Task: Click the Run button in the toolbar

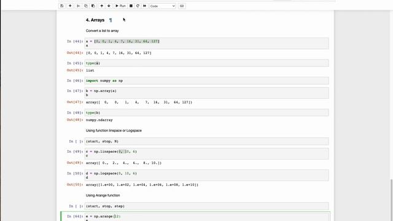Action: pyautogui.click(x=120, y=6)
